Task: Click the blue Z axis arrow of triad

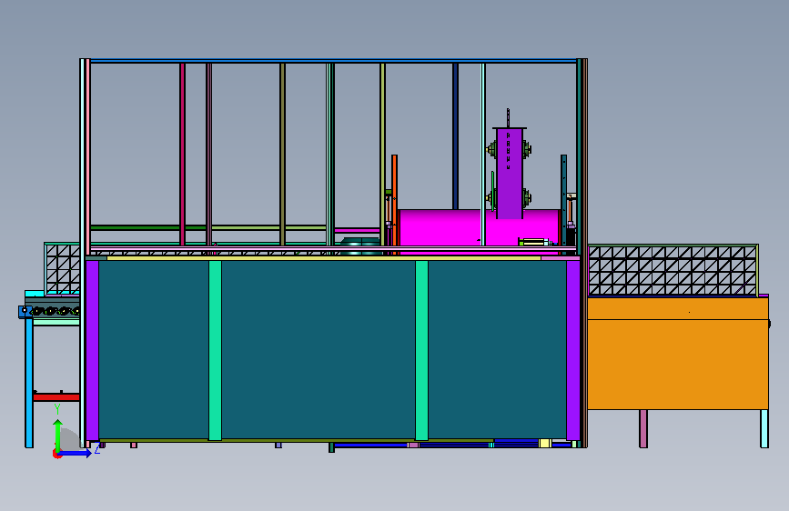Action: (x=76, y=453)
